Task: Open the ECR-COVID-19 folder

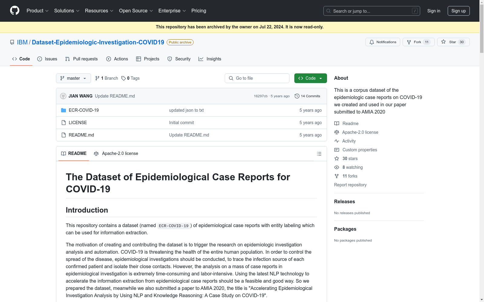Action: [84, 110]
